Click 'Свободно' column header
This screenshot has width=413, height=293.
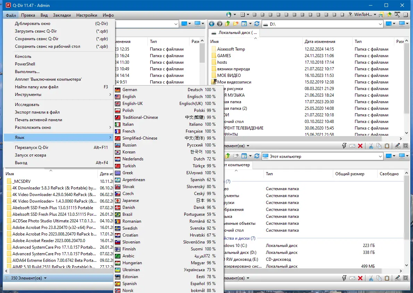(390, 174)
